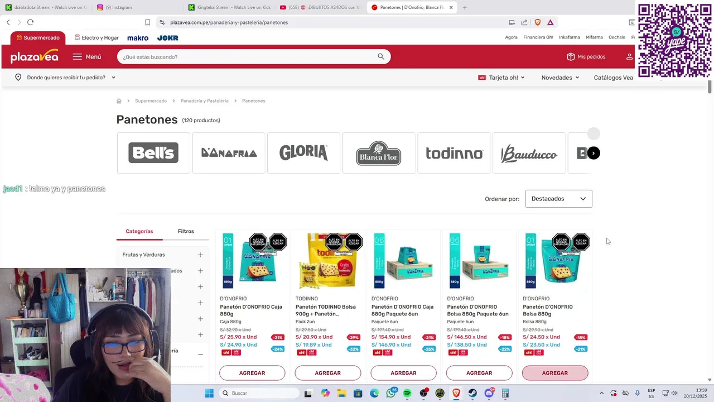Image resolution: width=714 pixels, height=402 pixels.
Task: Open Novedades dropdown
Action: pyautogui.click(x=560, y=78)
